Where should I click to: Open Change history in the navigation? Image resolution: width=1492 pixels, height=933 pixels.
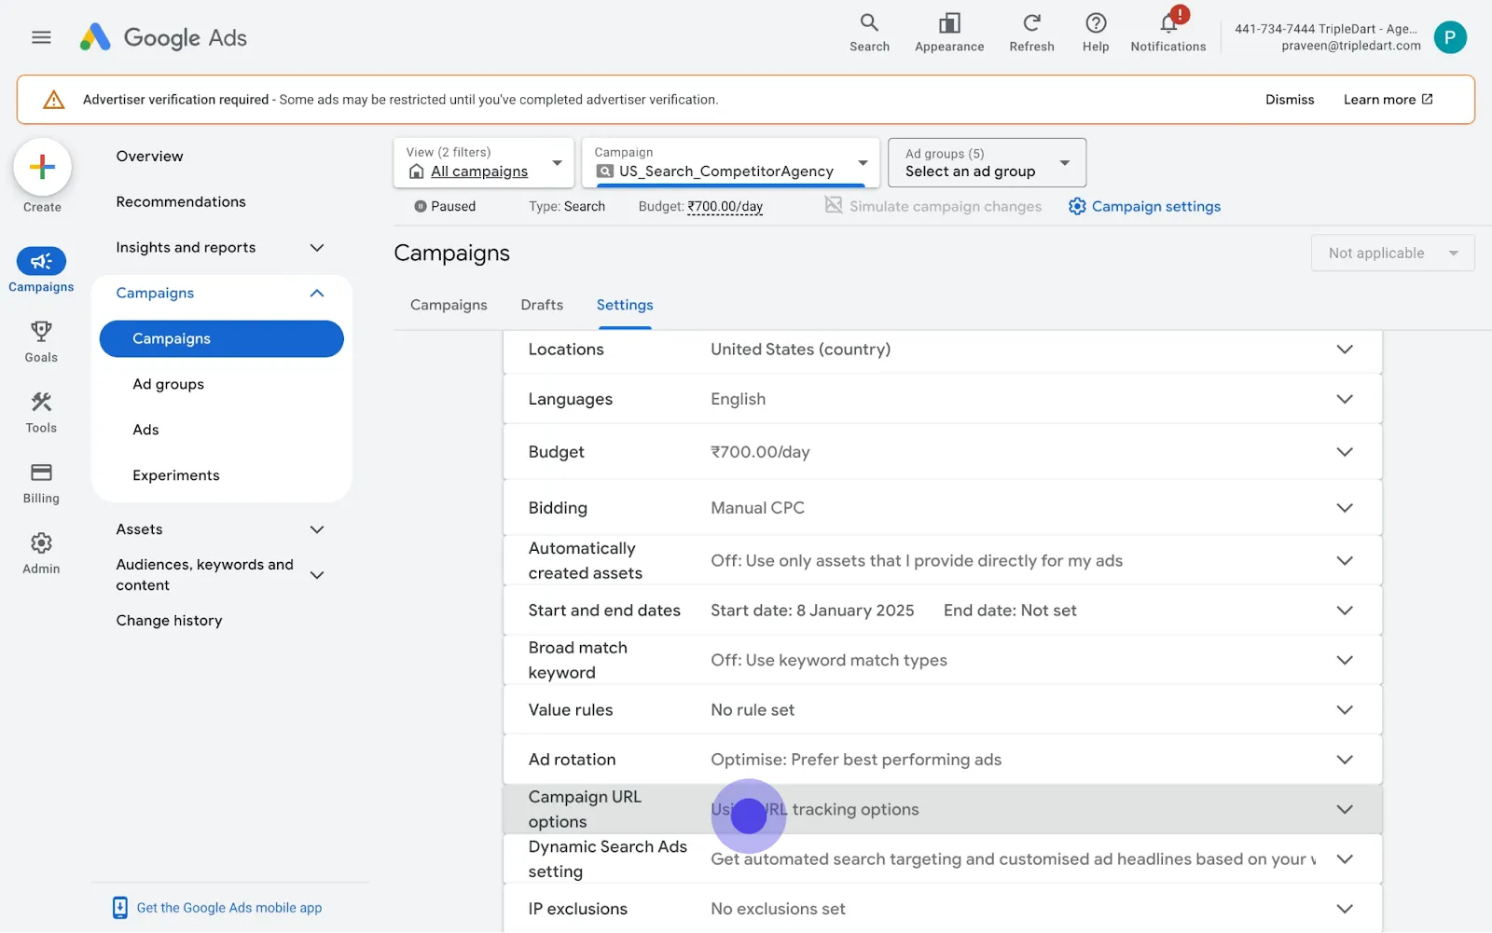click(169, 621)
